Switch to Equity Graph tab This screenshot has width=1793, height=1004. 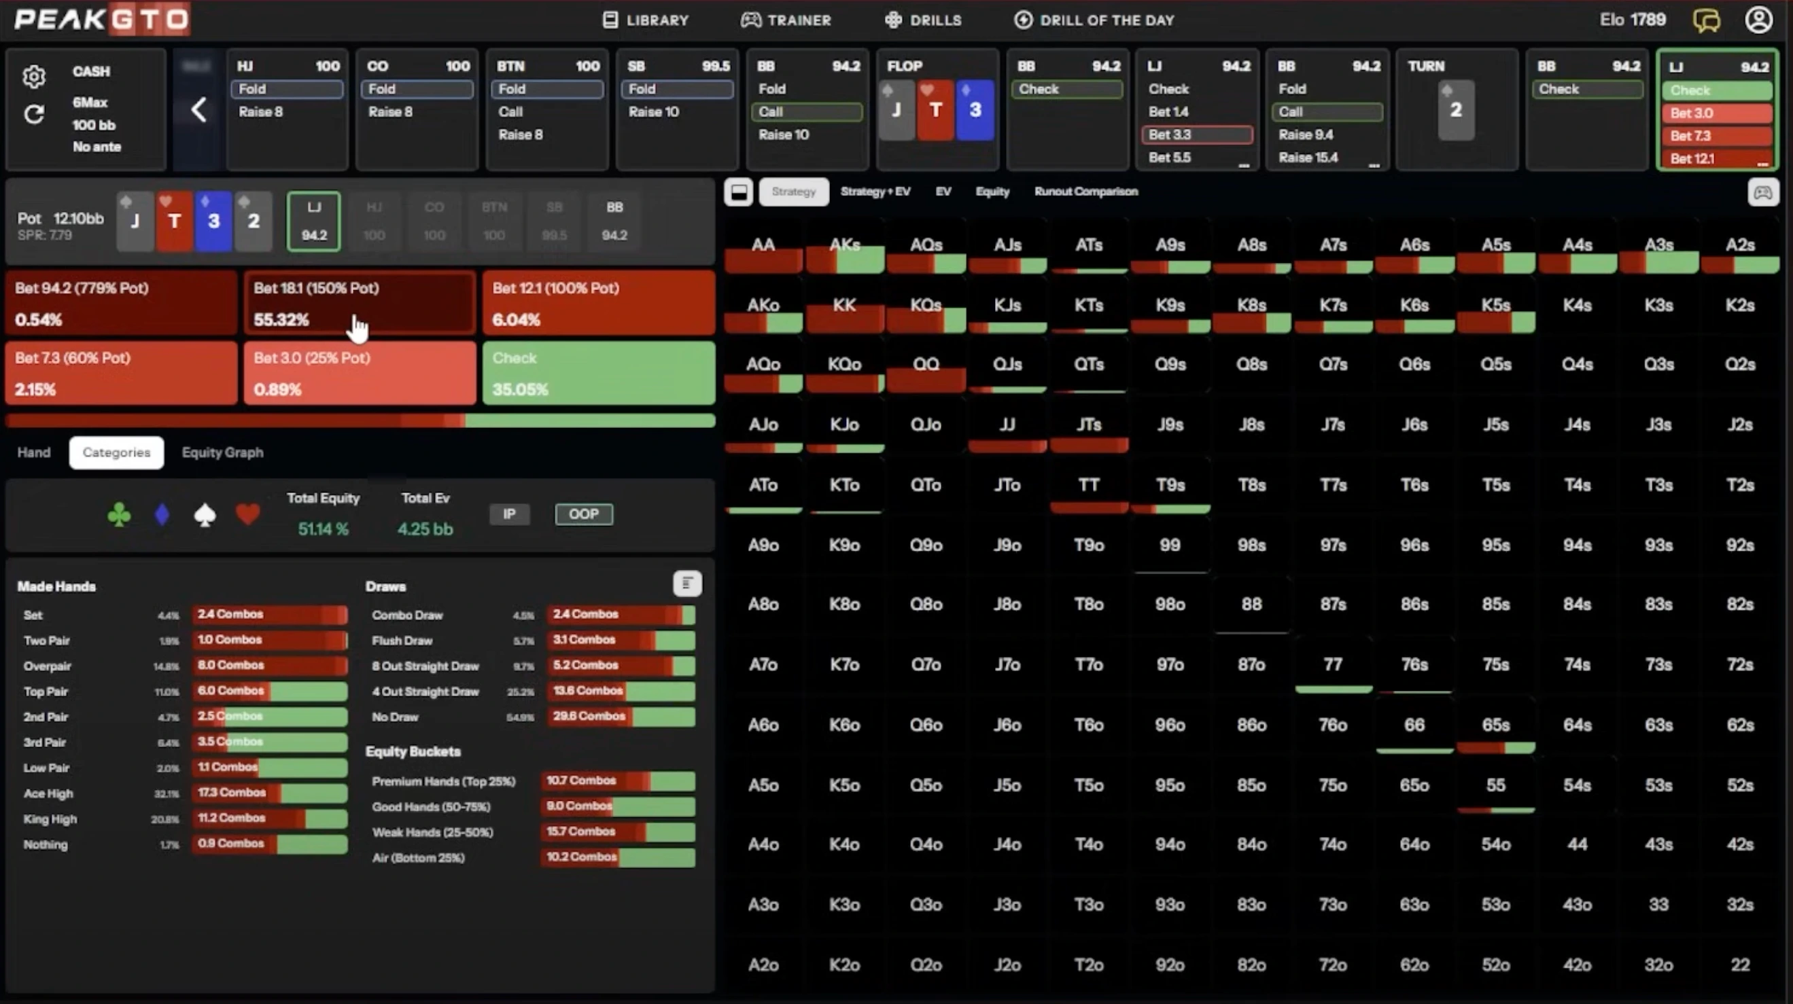coord(222,452)
